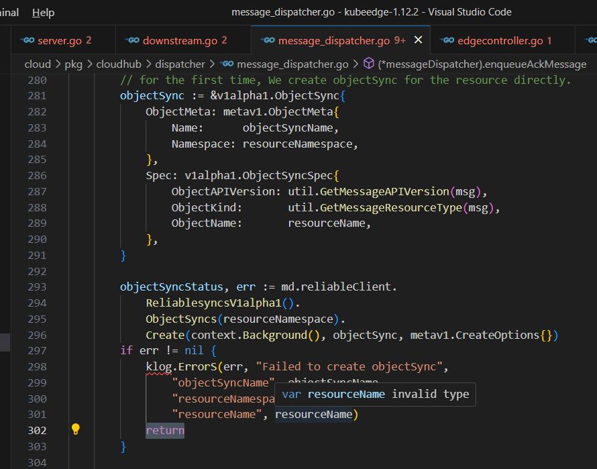Click the cloud breadcrumb item

(38, 64)
